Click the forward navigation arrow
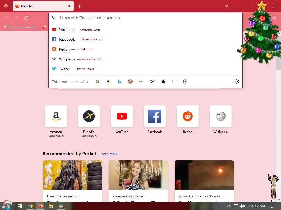The width and height of the screenshot is (281, 210). (16, 18)
